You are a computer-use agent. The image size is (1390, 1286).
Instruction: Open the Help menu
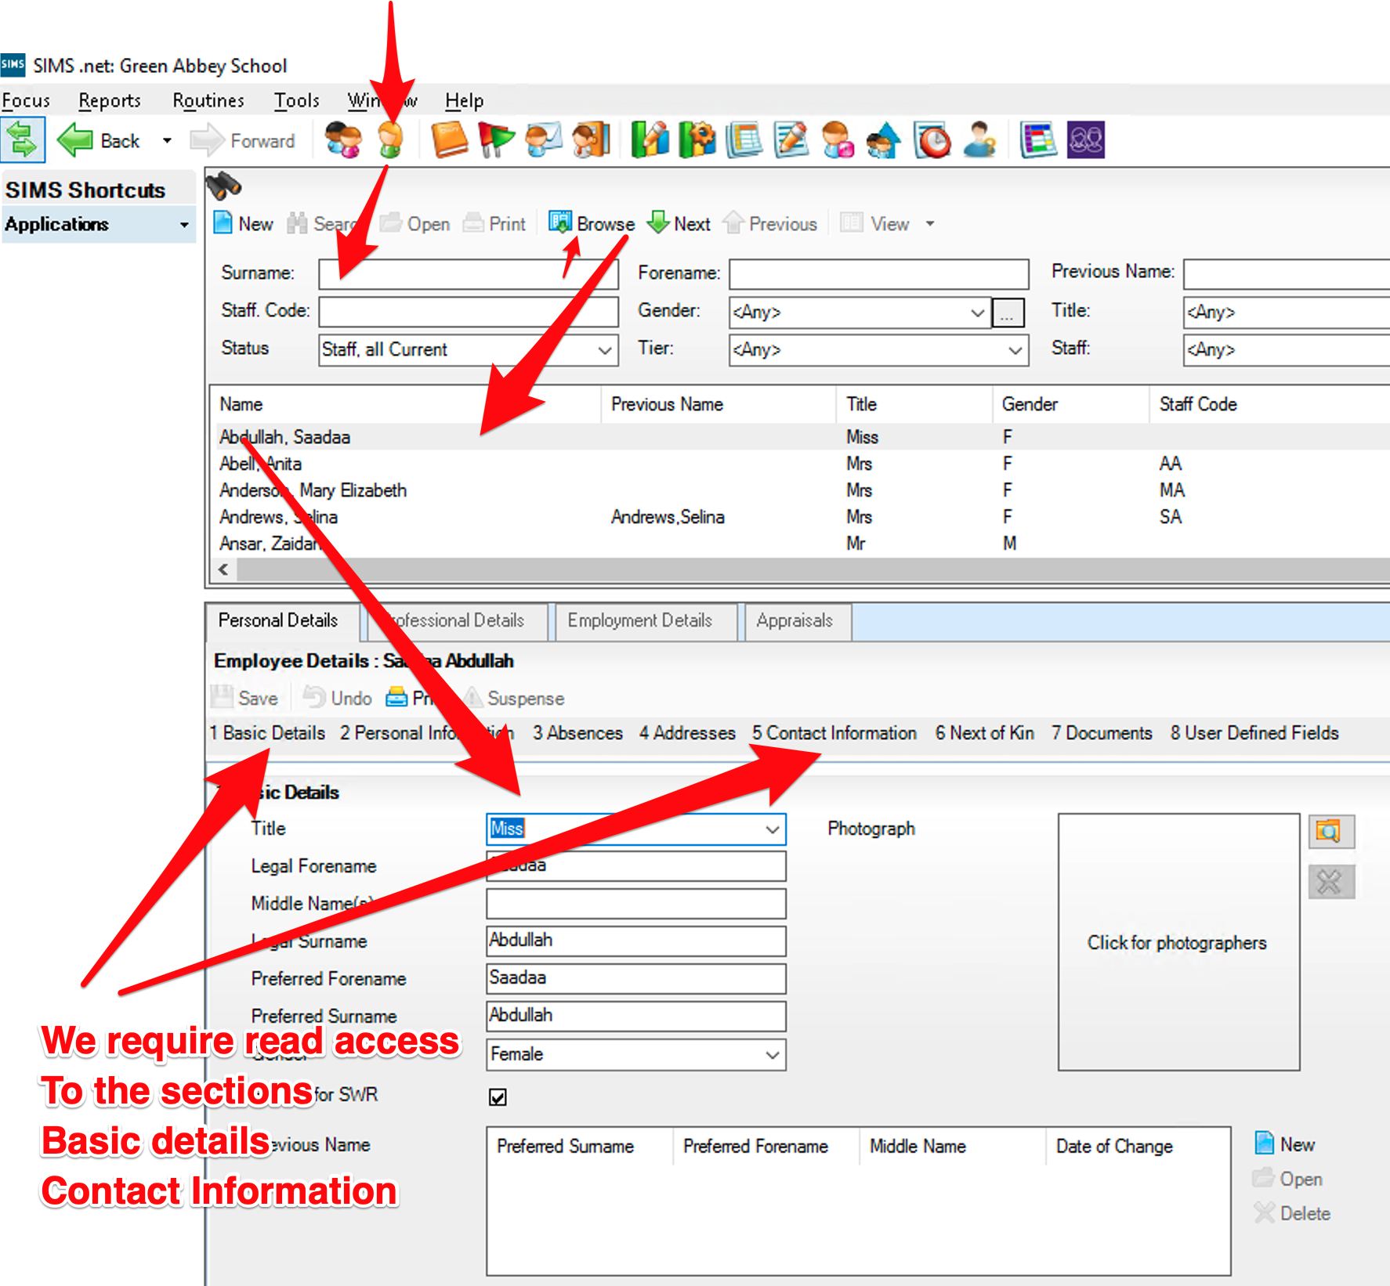(465, 100)
